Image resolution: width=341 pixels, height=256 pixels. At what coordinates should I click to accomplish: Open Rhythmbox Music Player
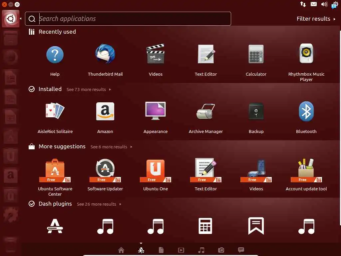coord(306,54)
